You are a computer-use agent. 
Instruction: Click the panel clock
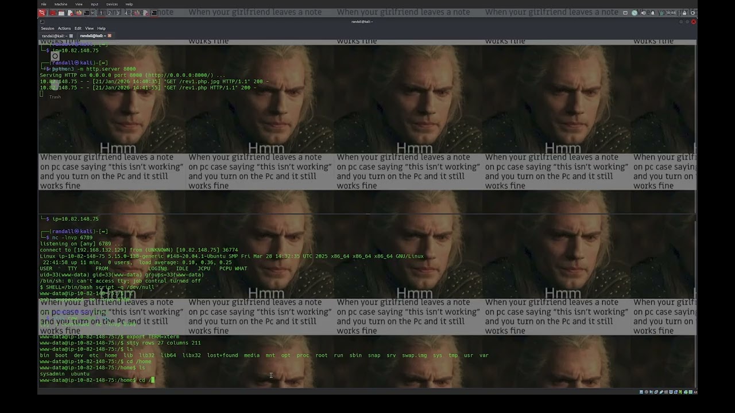click(x=671, y=13)
